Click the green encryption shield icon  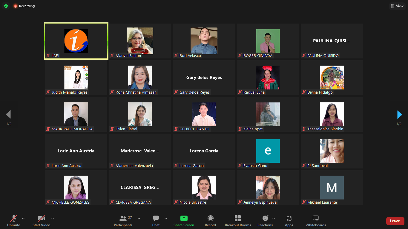pos(6,6)
